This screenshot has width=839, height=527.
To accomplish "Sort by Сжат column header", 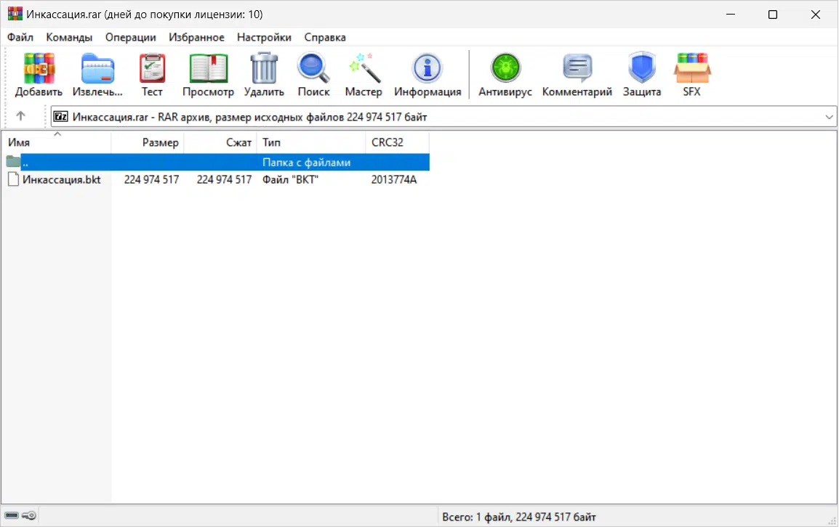I will coord(220,142).
